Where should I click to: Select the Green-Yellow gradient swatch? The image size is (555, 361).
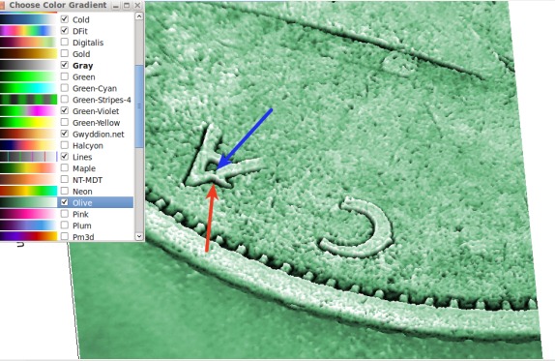28,123
